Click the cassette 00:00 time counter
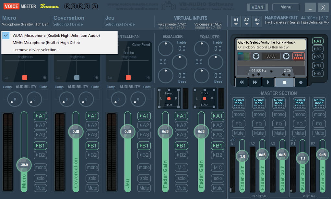The width and height of the screenshot is (331, 199). click(271, 56)
